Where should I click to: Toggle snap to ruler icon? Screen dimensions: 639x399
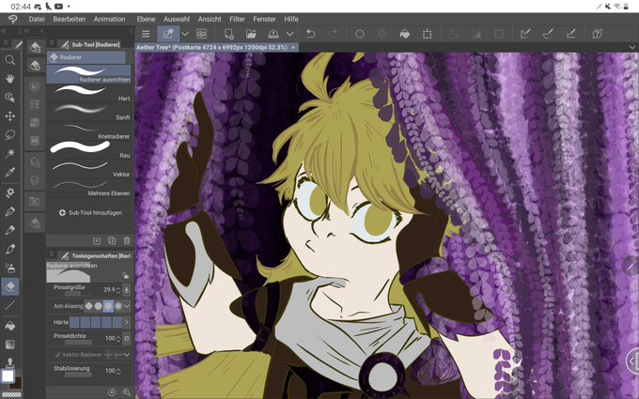(525, 34)
